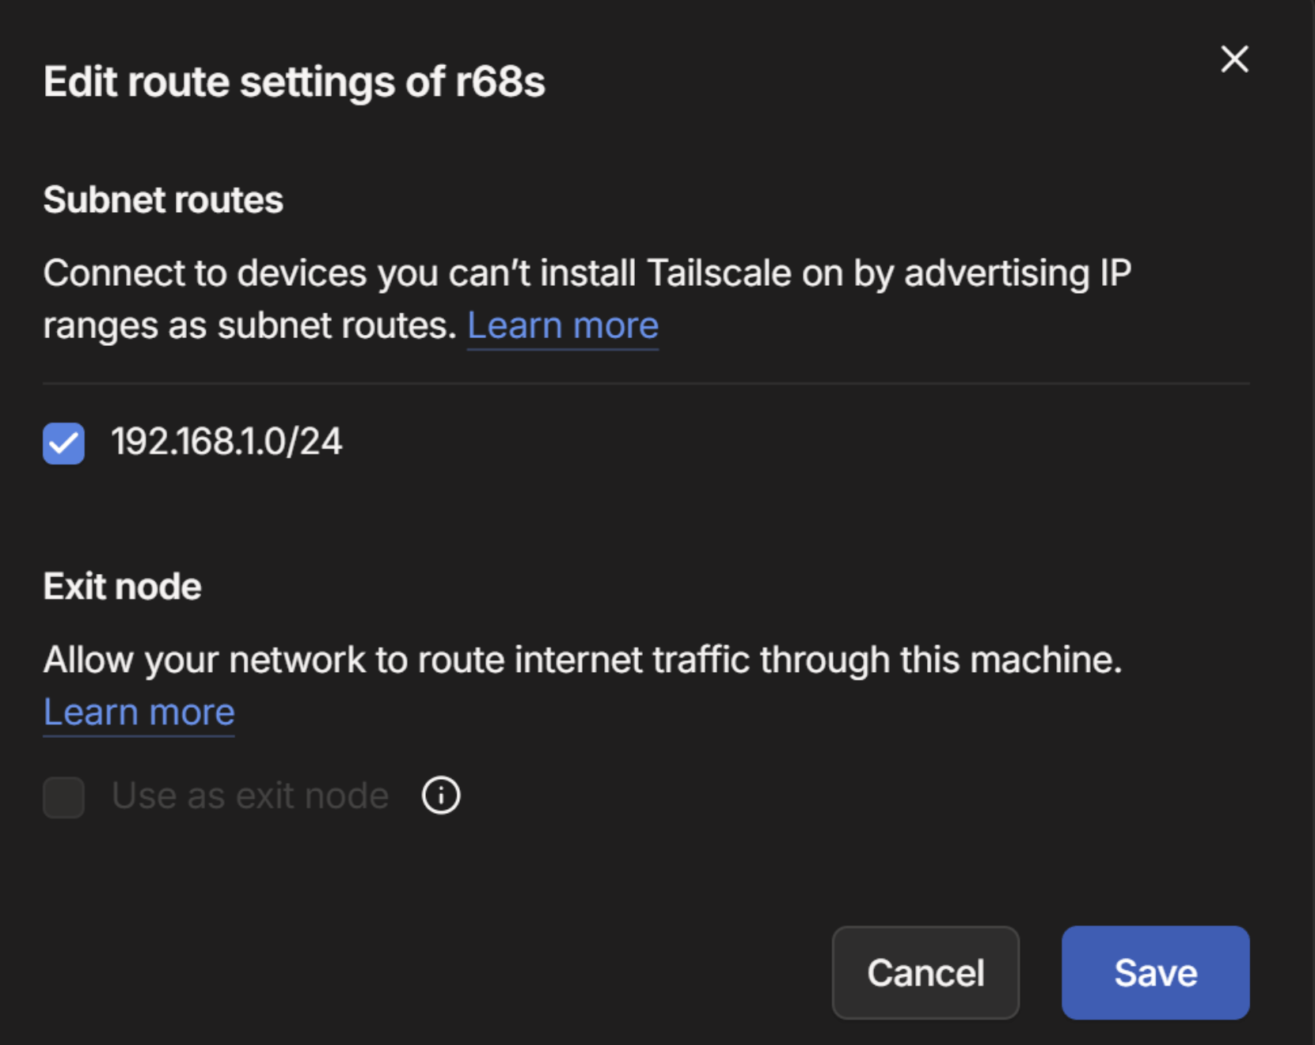
Task: Click the dialog title for r68s
Action: (295, 82)
